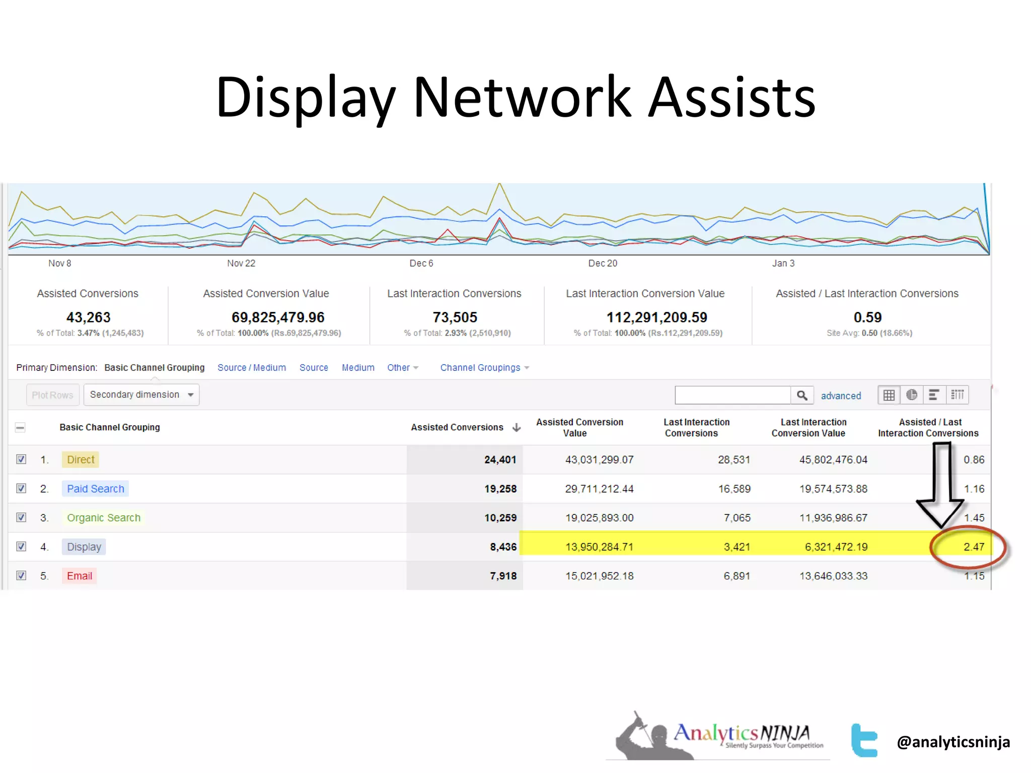Uncheck the Email row checkbox
This screenshot has width=1031, height=773.
coord(21,575)
